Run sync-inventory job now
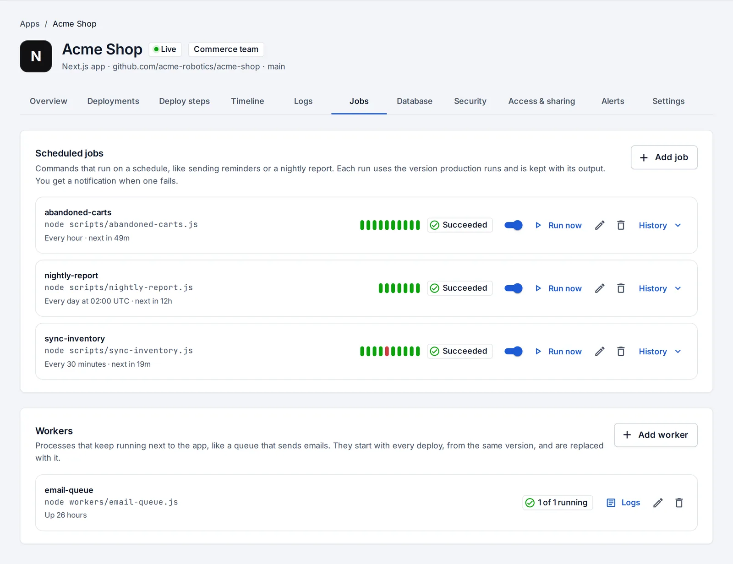Image resolution: width=733 pixels, height=564 pixels. (x=558, y=352)
